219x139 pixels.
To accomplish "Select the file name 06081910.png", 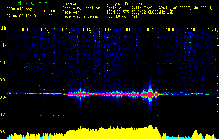I will [19, 9].
